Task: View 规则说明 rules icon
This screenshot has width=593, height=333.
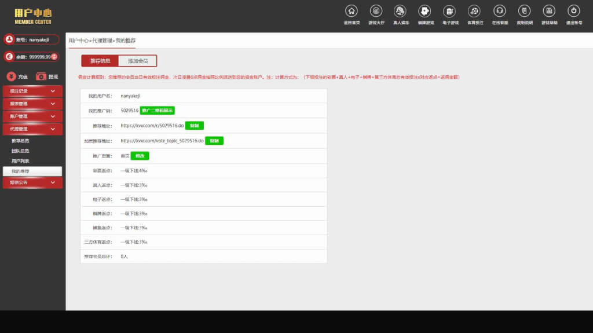Action: click(x=524, y=11)
